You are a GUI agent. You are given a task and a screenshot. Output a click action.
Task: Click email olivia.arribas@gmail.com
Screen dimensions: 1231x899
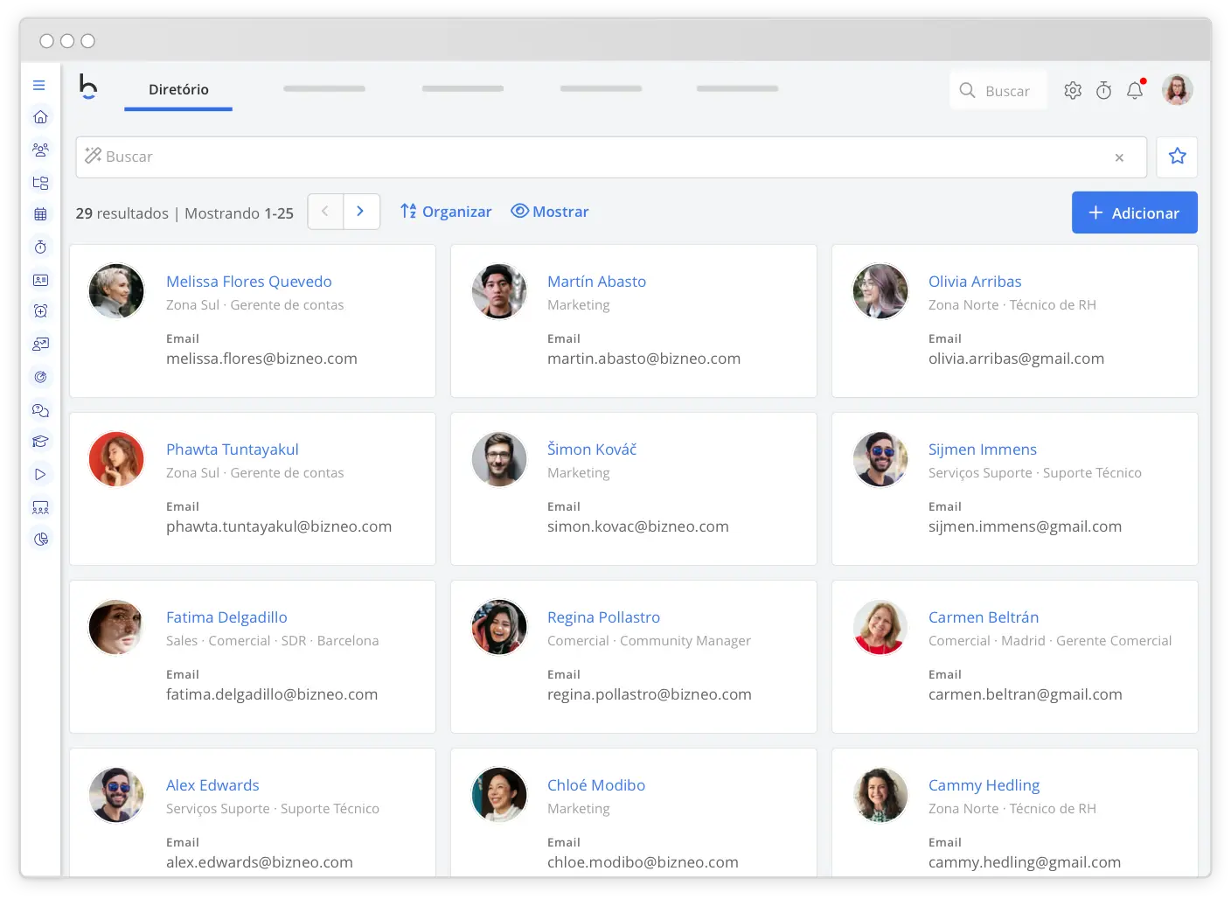(x=1016, y=359)
